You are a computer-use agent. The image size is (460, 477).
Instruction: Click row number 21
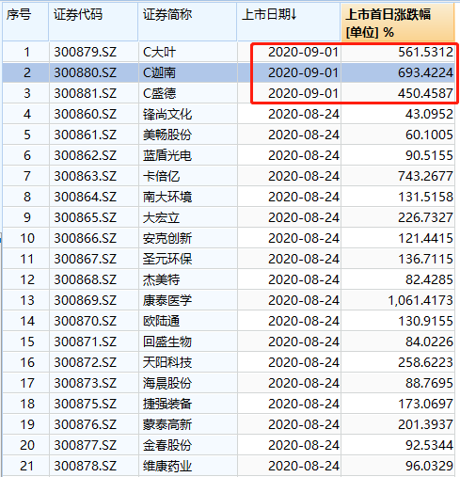click(26, 466)
